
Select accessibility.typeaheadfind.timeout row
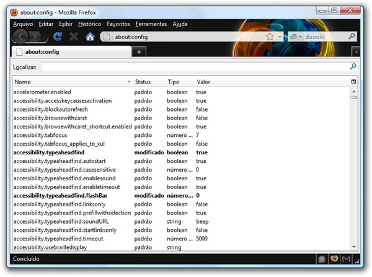(x=181, y=239)
